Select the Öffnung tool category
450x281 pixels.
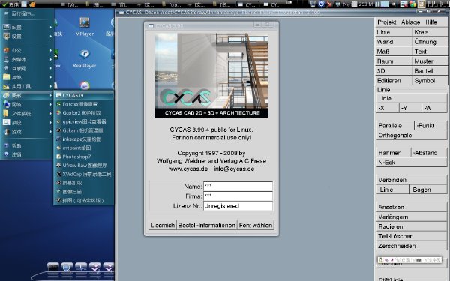(430, 42)
